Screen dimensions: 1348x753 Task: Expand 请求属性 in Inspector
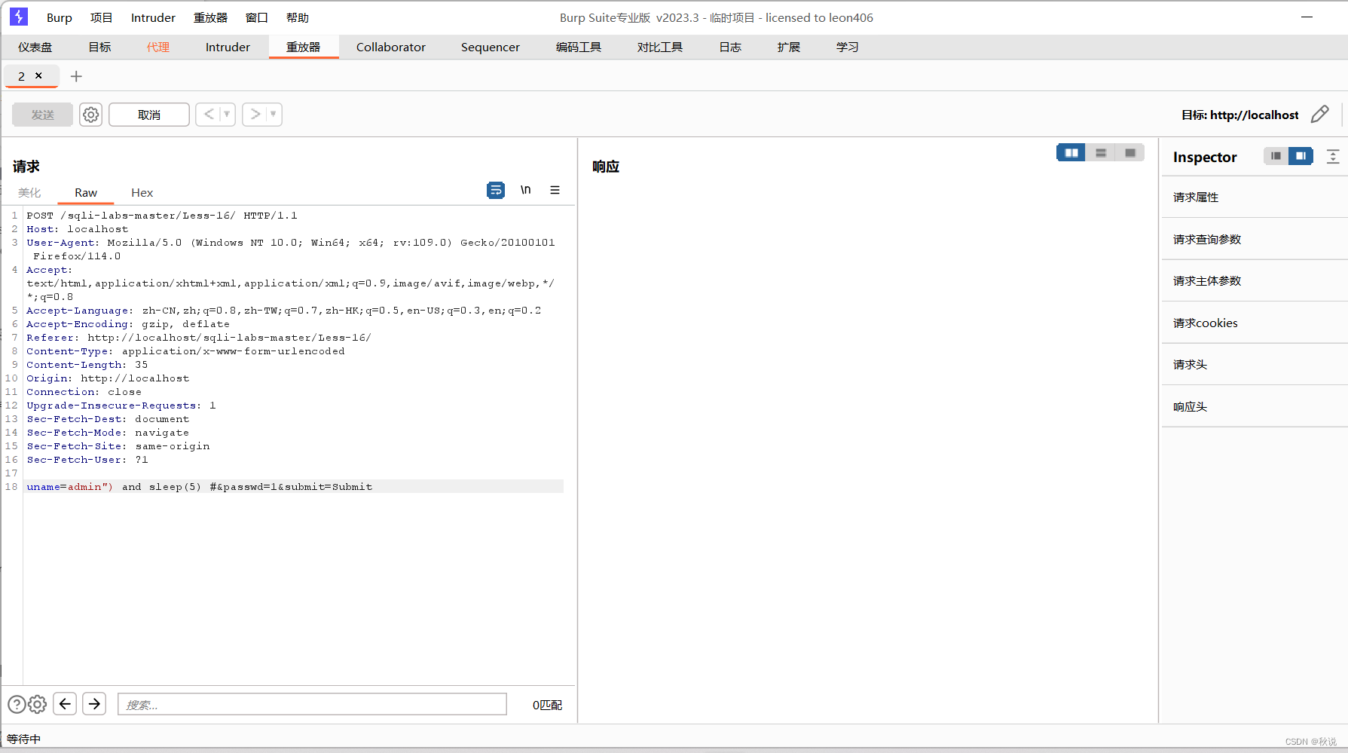tap(1254, 197)
